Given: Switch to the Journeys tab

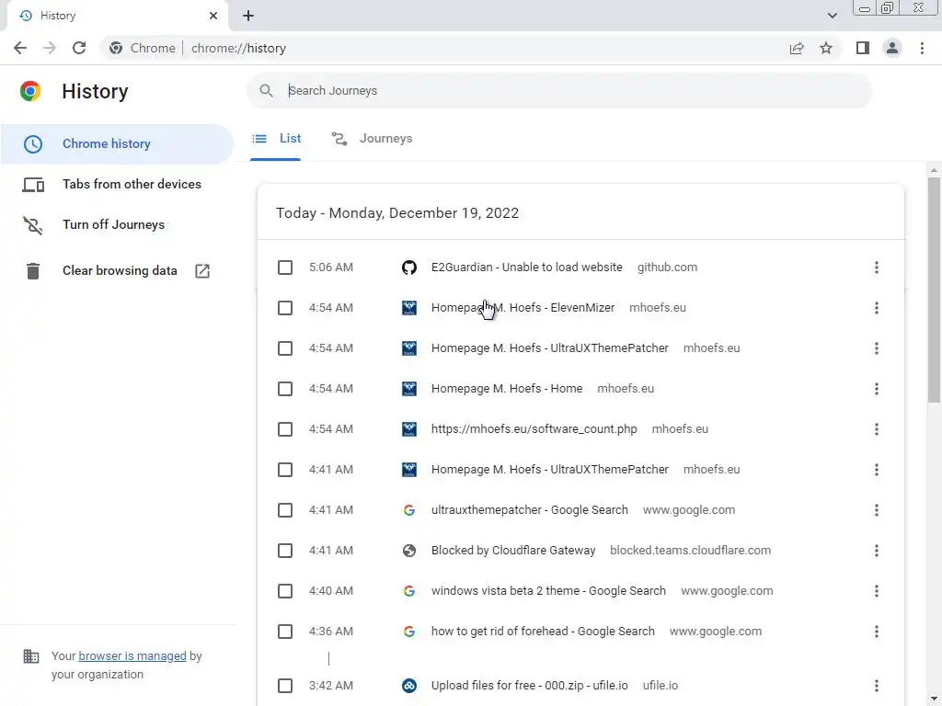Looking at the screenshot, I should (x=373, y=139).
